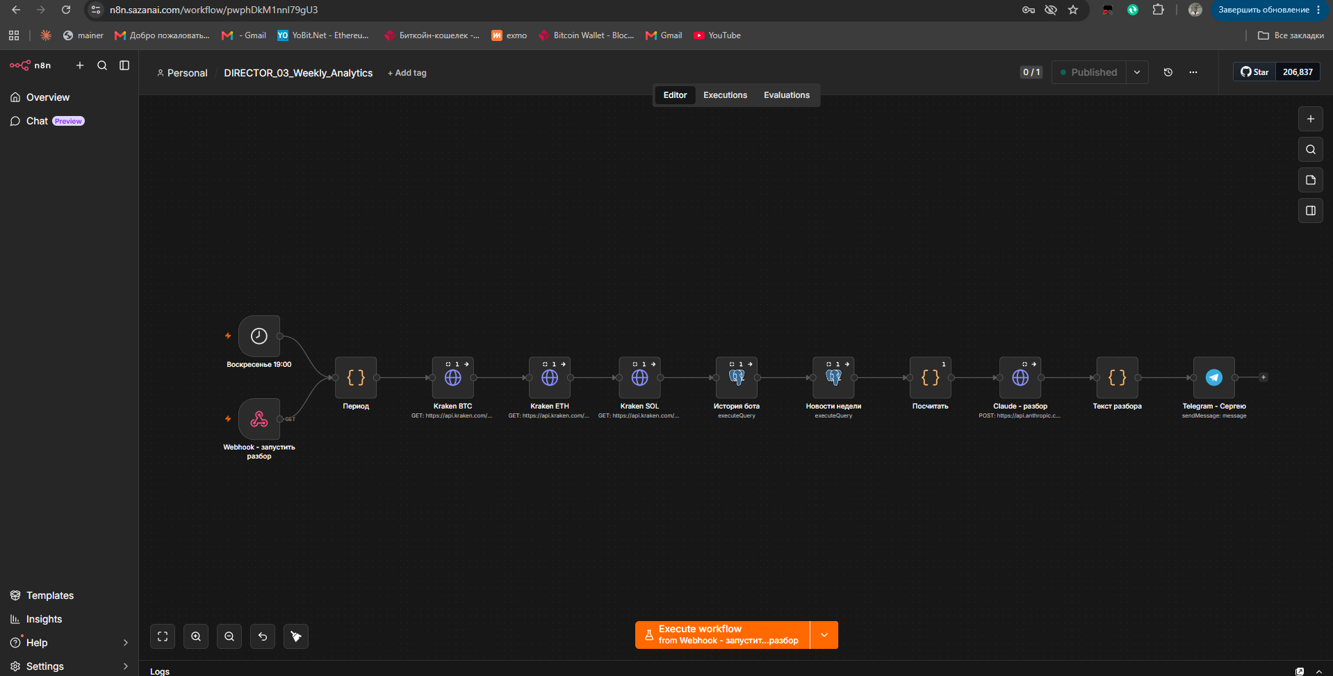The width and height of the screenshot is (1333, 676).
Task: Tidy up workflow with the broom icon
Action: click(296, 636)
